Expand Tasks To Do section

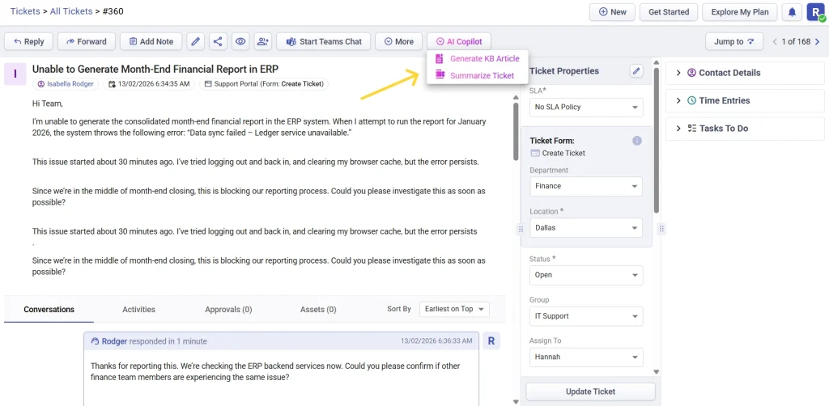click(x=745, y=129)
